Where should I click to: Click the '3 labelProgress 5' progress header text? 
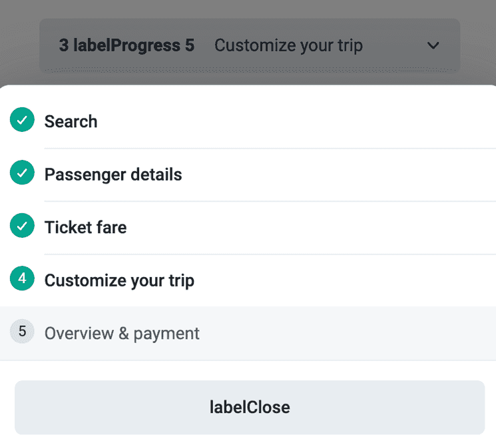tap(126, 46)
